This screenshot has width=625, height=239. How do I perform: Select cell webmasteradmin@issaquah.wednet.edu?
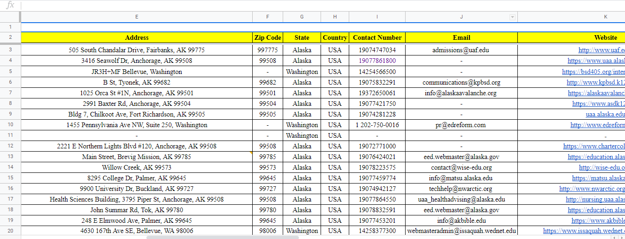click(461, 231)
